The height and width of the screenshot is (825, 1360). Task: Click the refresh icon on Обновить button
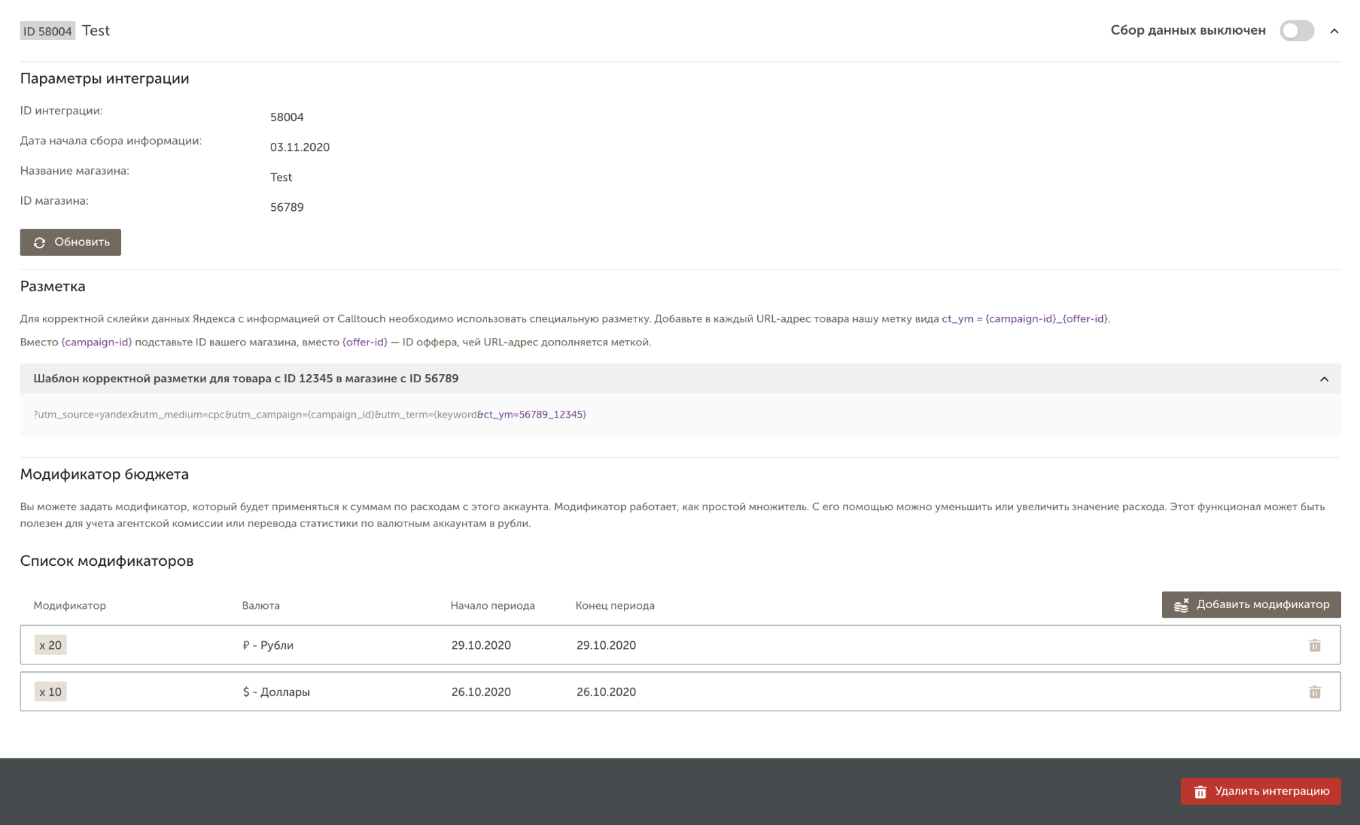39,243
